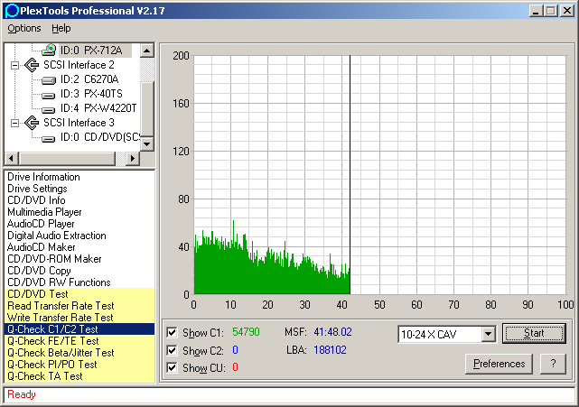
Task: Collapse the SCSI Interface 2 tree node
Action: [14, 65]
